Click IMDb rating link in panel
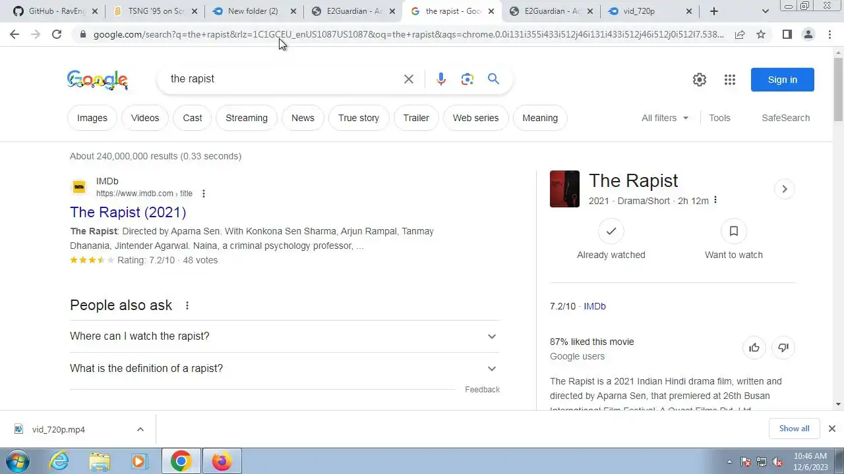The height and width of the screenshot is (474, 844). click(x=595, y=306)
